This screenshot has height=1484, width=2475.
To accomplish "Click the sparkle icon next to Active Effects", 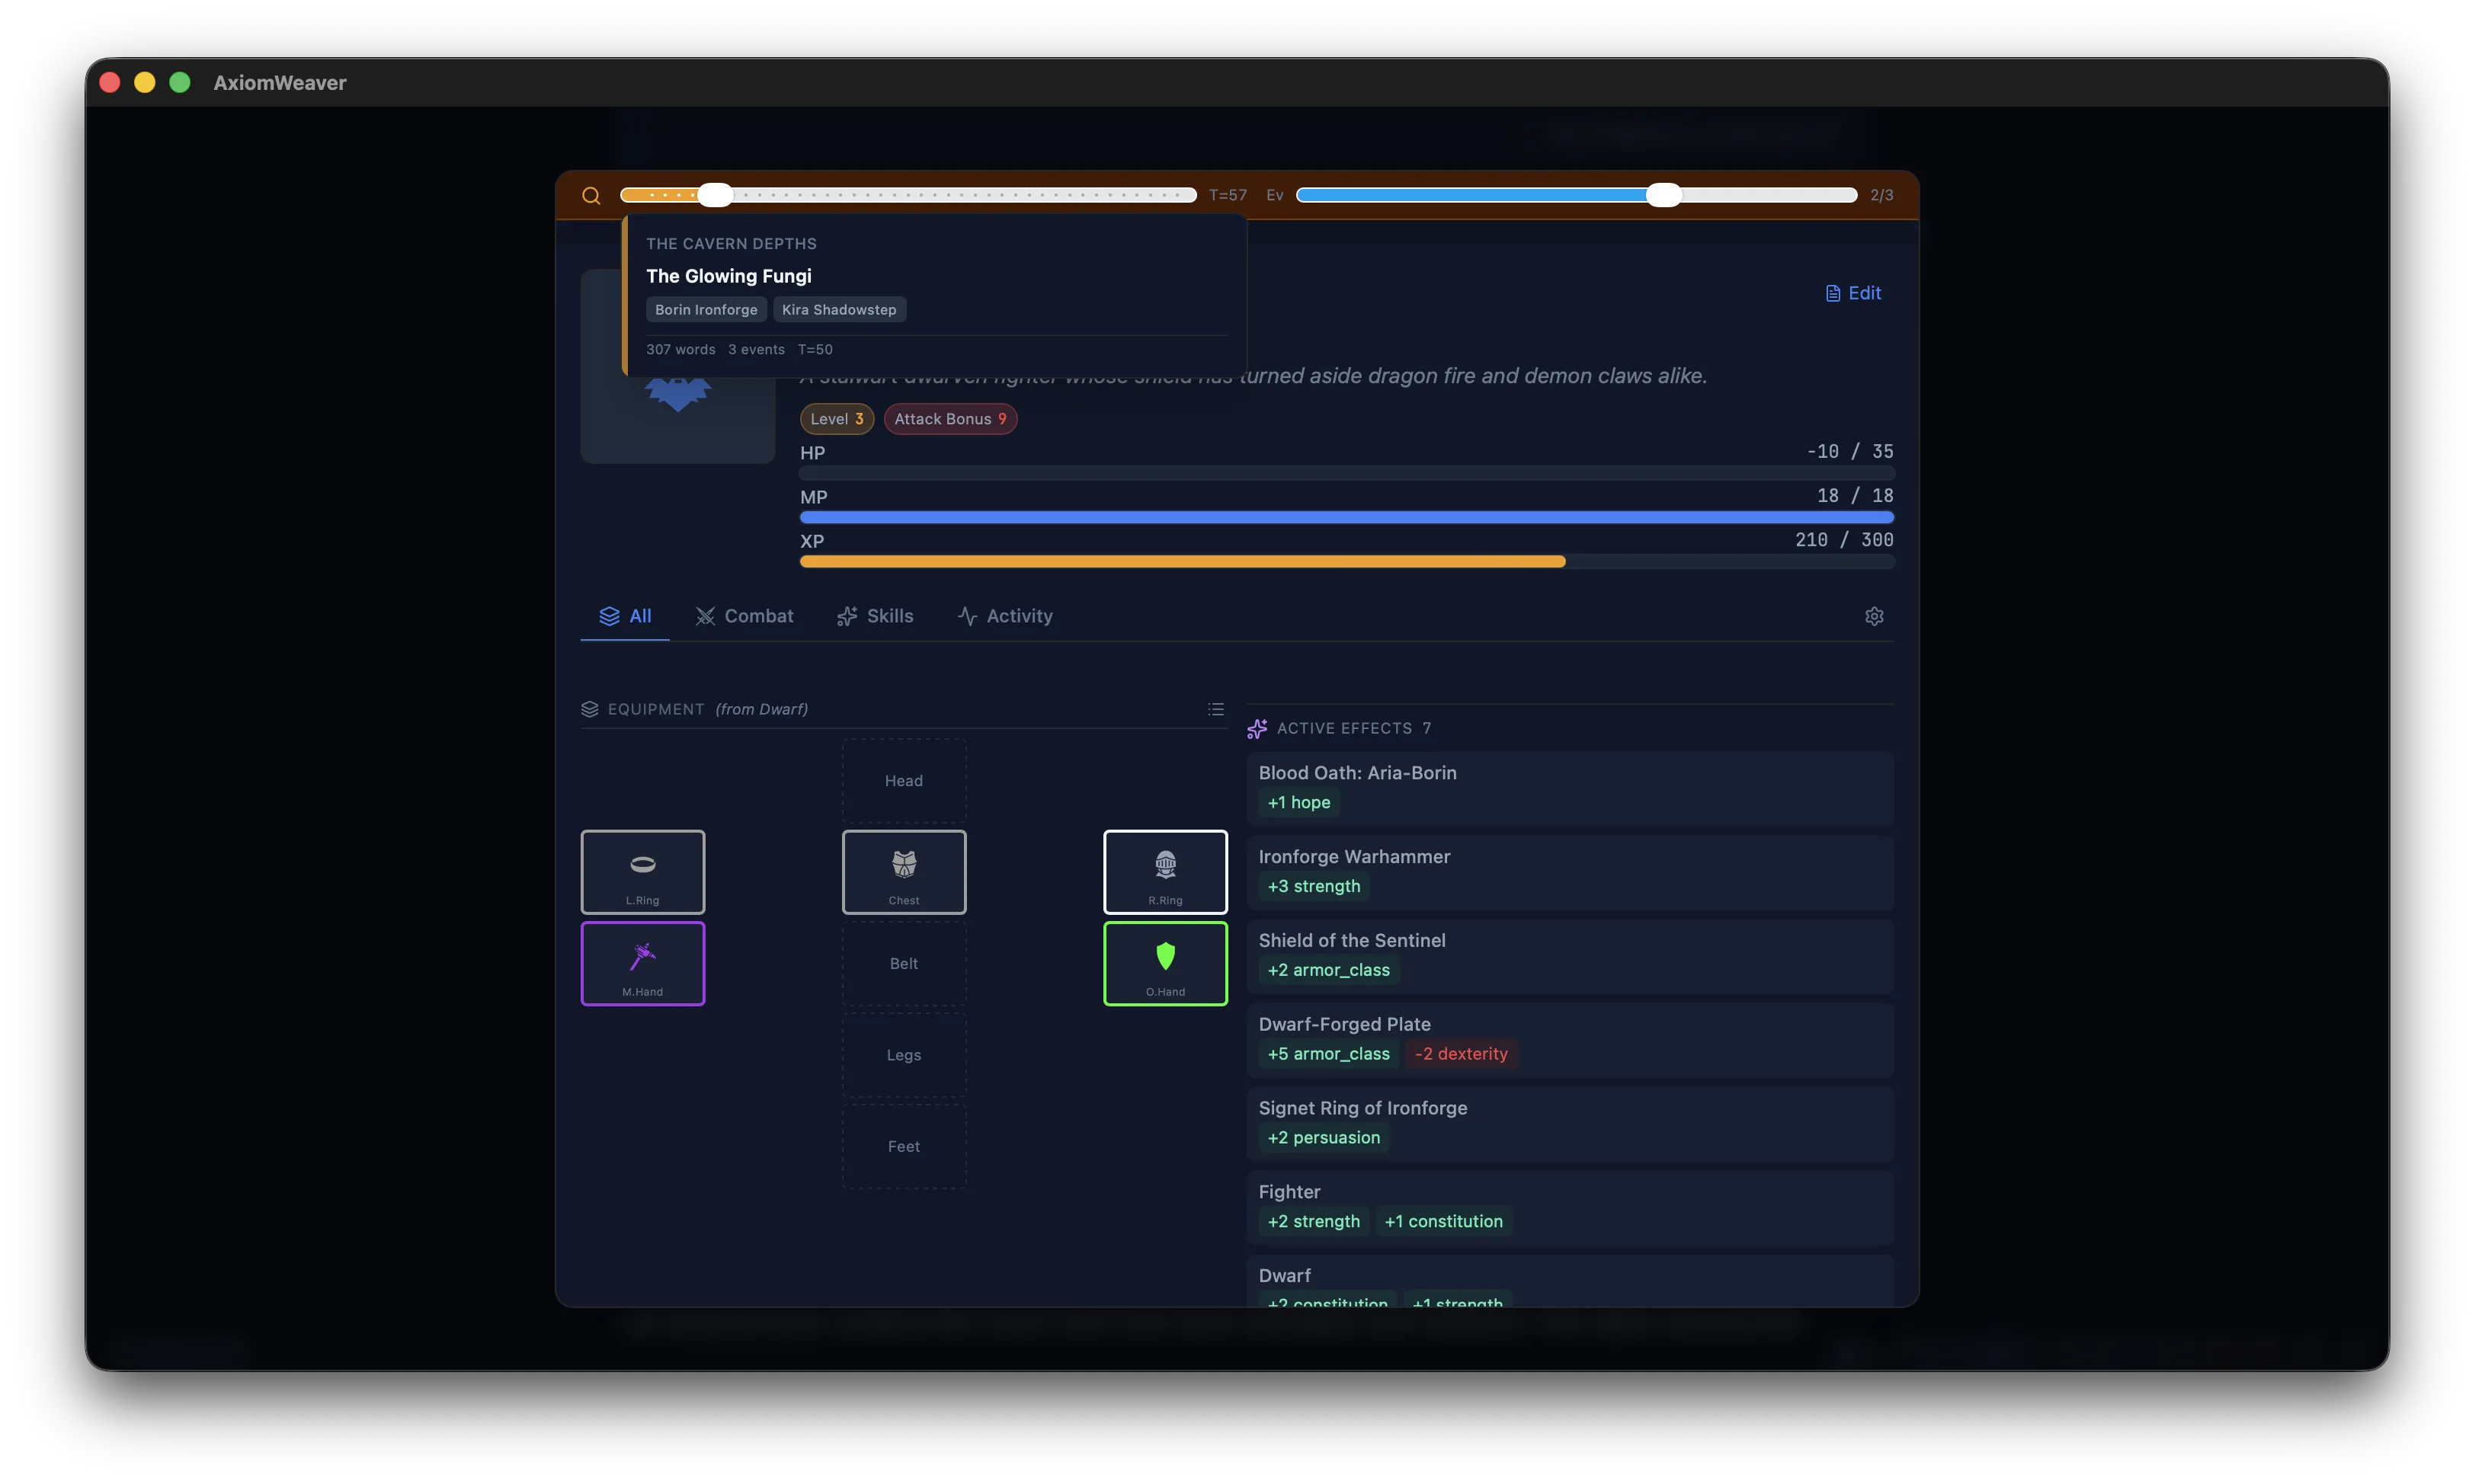I will (x=1256, y=728).
